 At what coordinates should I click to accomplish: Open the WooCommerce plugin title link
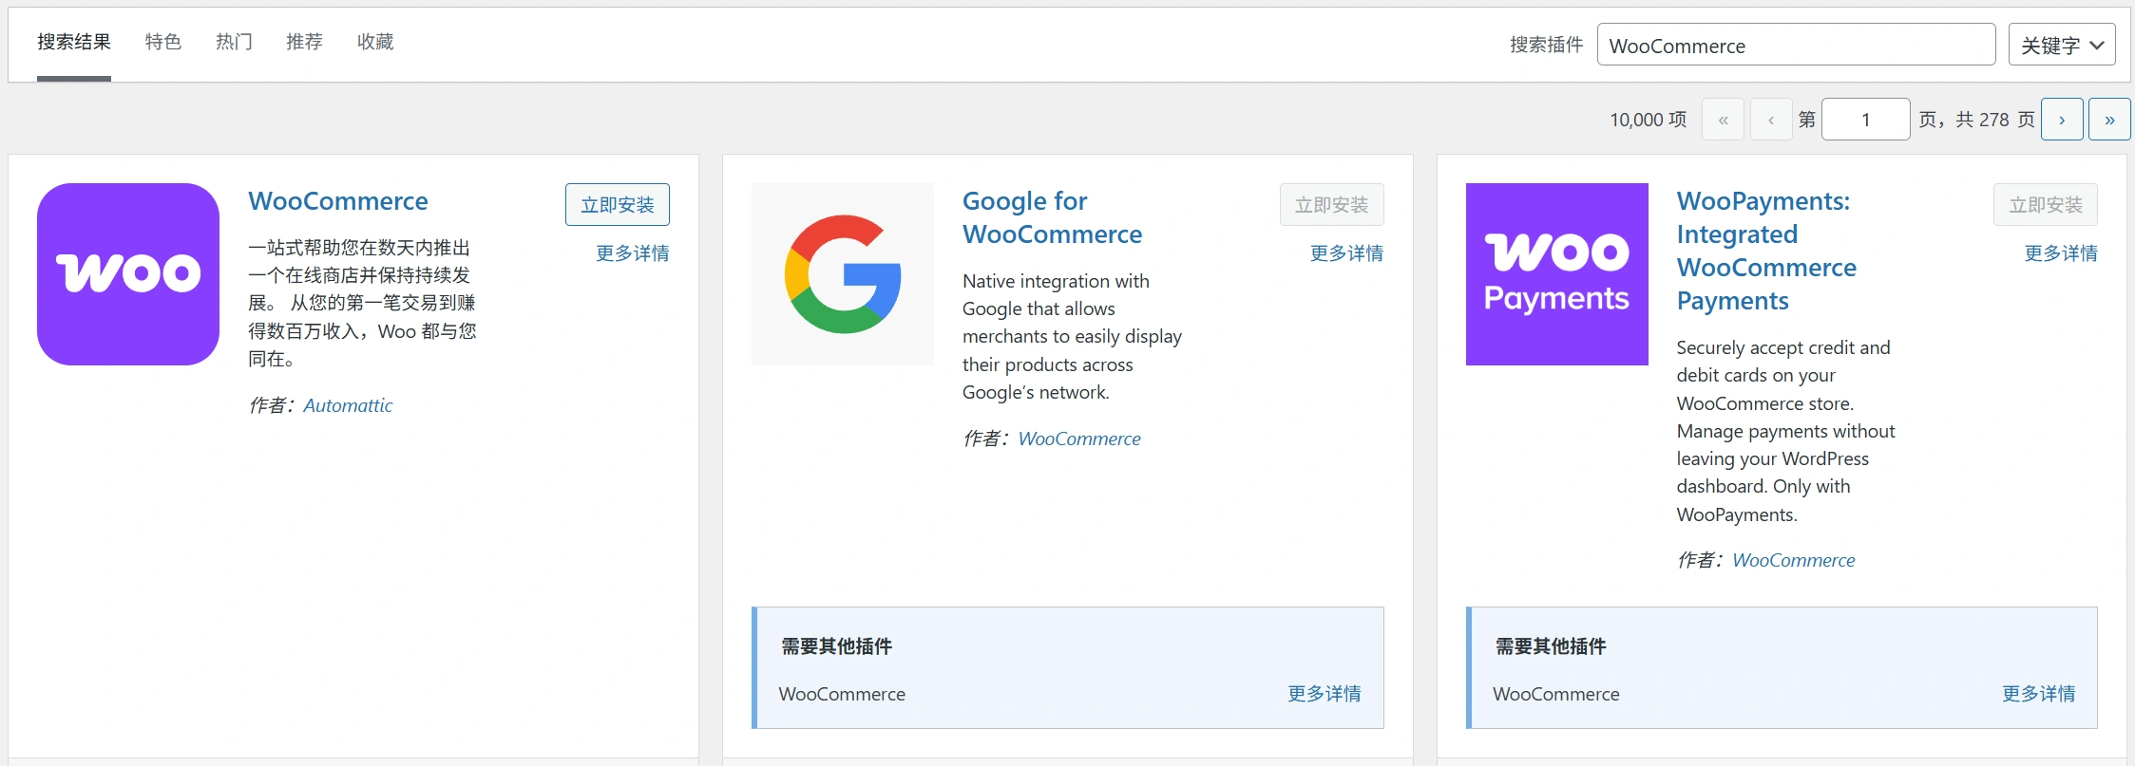click(338, 201)
